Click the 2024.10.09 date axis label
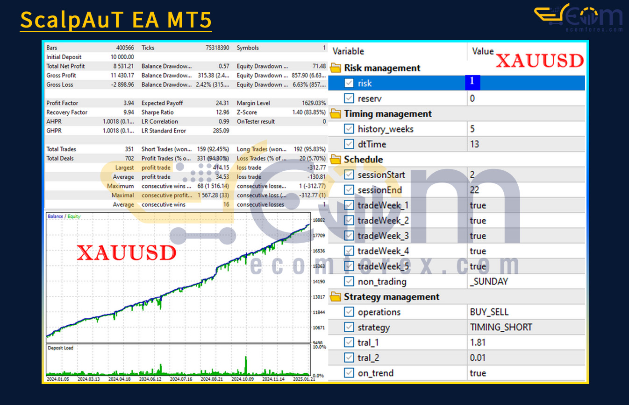Viewport: 629px width, 405px height. [242, 379]
